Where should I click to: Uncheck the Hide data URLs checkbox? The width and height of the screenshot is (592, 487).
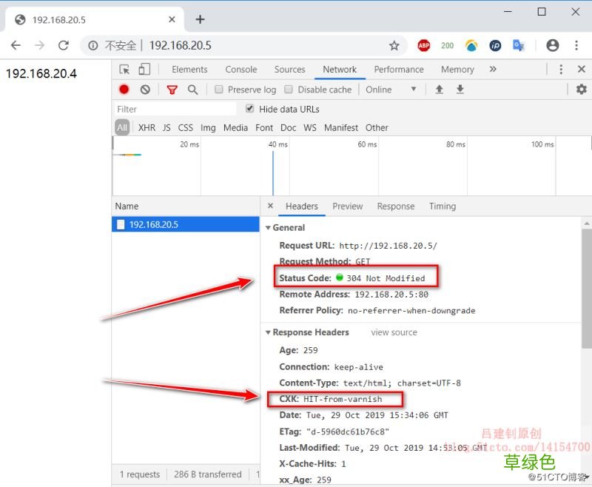tap(249, 109)
